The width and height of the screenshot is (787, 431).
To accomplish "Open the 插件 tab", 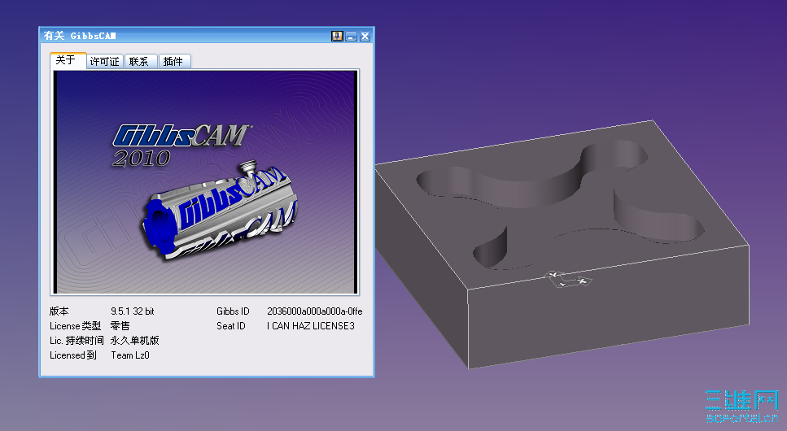I will pyautogui.click(x=175, y=61).
